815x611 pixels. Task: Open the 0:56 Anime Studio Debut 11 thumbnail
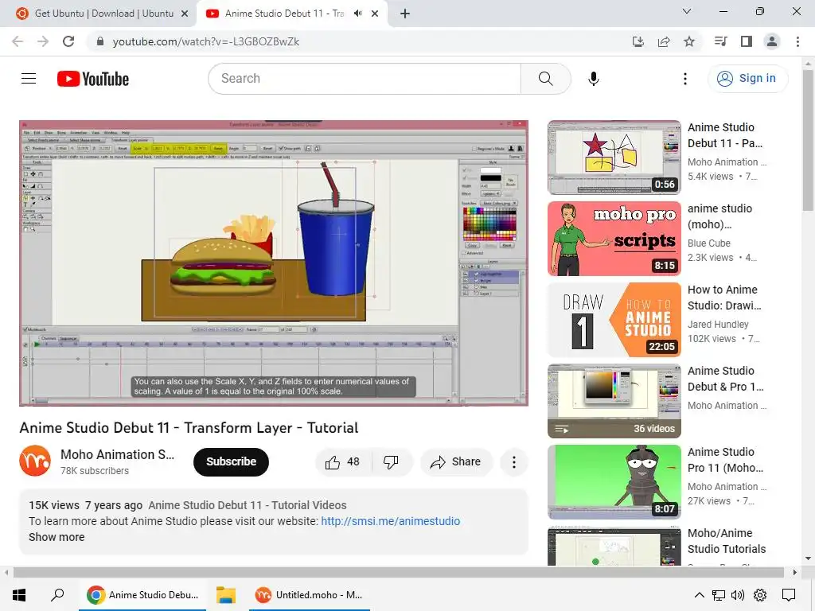[x=614, y=158]
